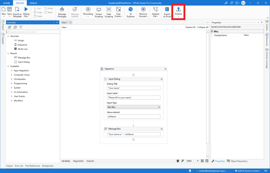The height and width of the screenshot is (173, 270).
Task: Switch to Object Repository tab
Action: click(237, 161)
